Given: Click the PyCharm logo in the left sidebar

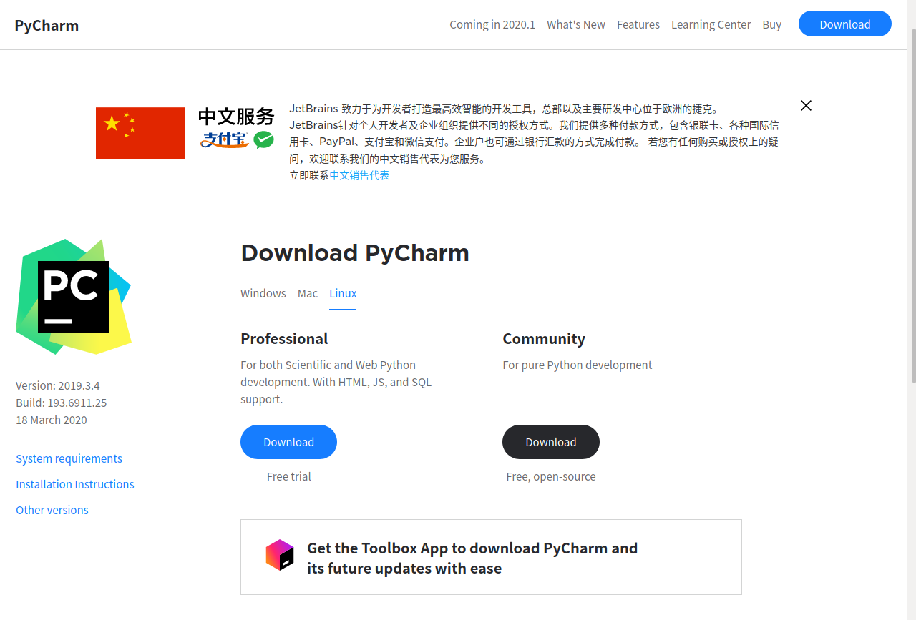Looking at the screenshot, I should tap(74, 297).
